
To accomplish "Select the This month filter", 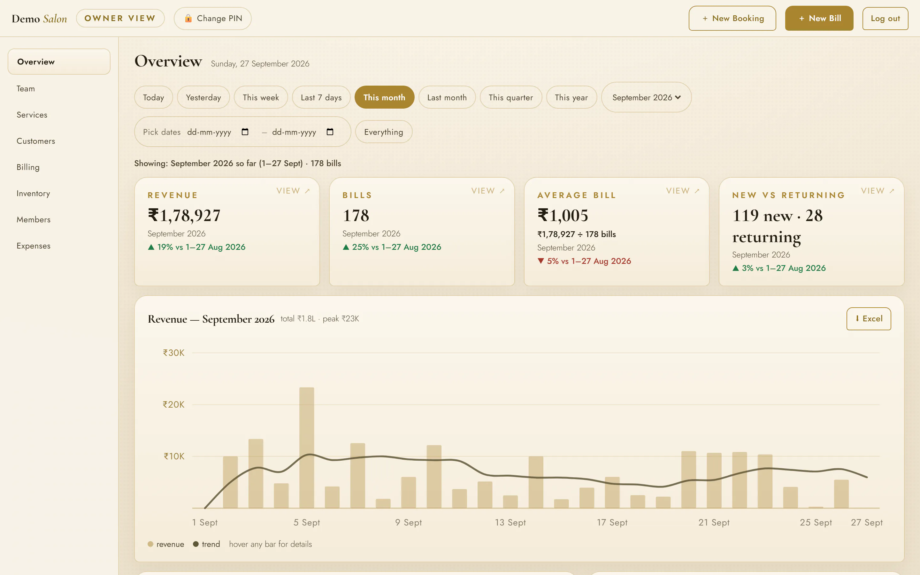I will [x=384, y=97].
